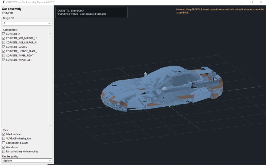Click the orange GLOBALB wheel warning message
266x165 pixels.
[x=220, y=11]
